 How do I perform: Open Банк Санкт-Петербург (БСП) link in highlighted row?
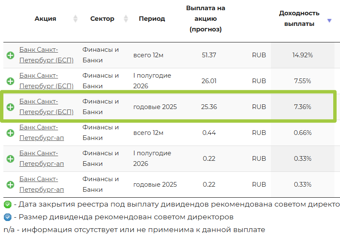46,106
